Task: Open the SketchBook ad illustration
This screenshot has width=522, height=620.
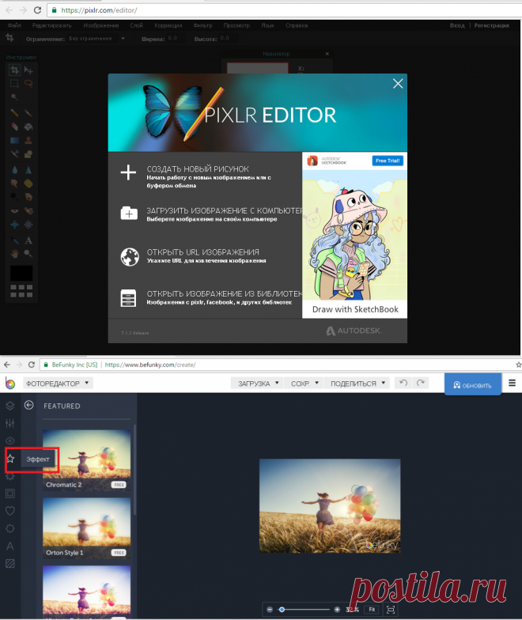Action: pyautogui.click(x=354, y=235)
